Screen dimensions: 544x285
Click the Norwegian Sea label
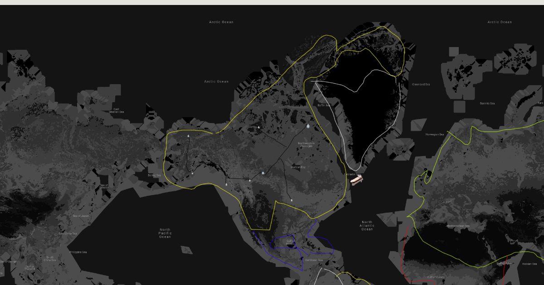tap(434, 134)
